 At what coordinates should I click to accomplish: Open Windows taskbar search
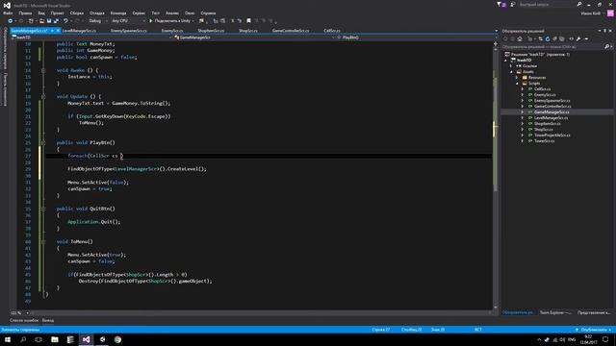[23, 339]
